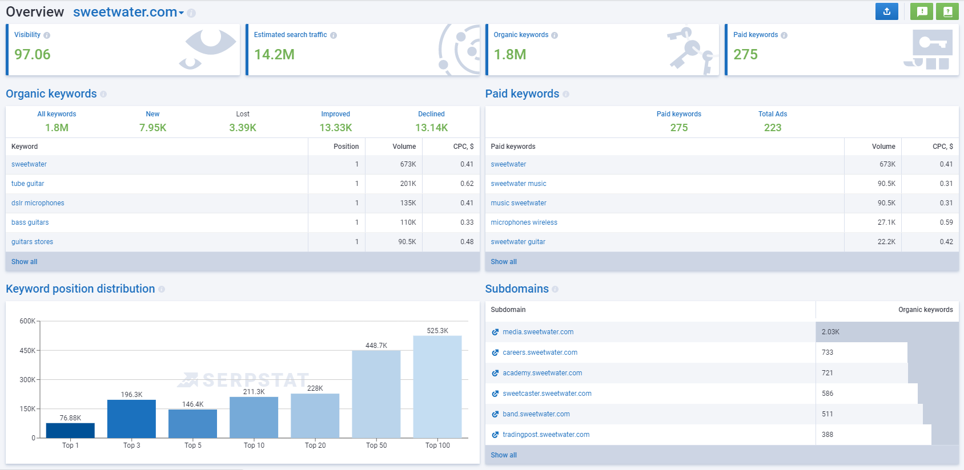The width and height of the screenshot is (964, 470).
Task: Click organic Position column header
Action: click(x=346, y=147)
